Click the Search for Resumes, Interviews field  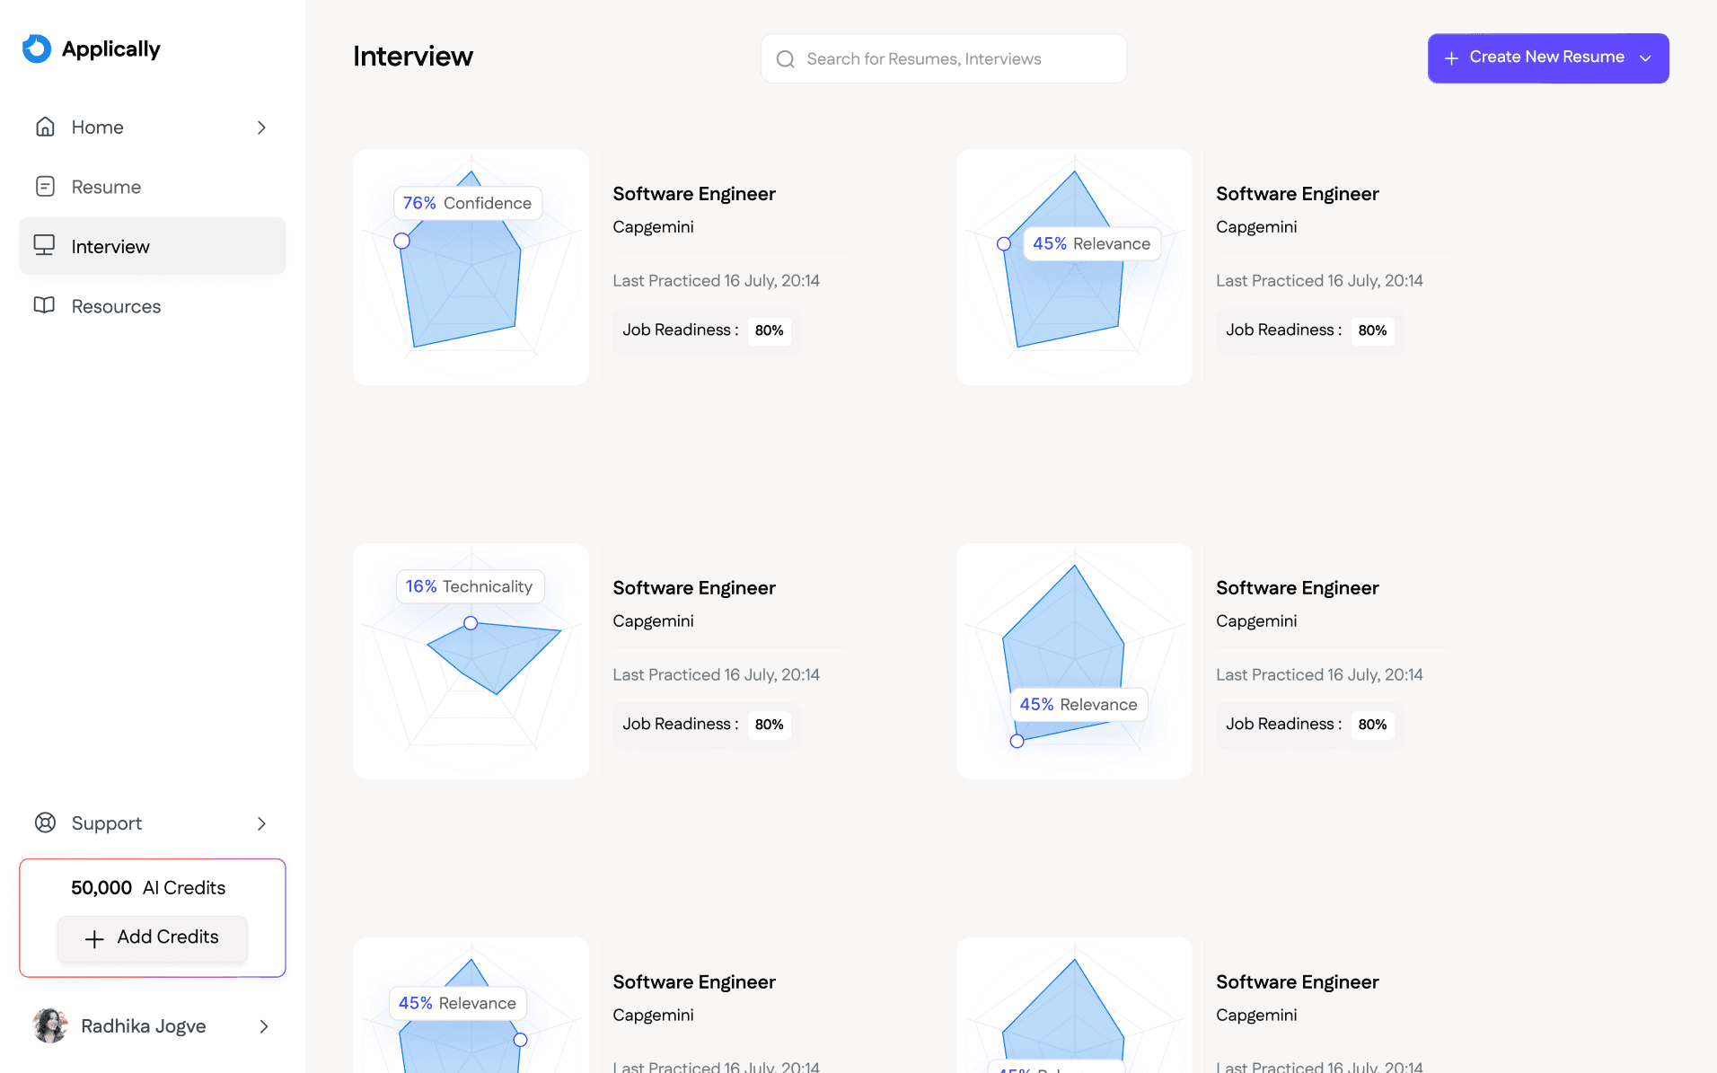pyautogui.click(x=944, y=59)
